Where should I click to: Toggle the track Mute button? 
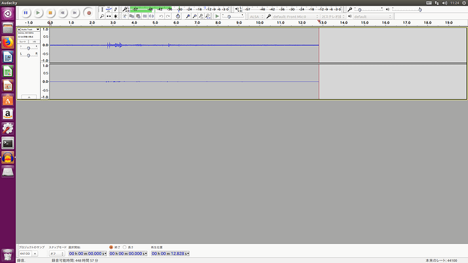[23, 42]
